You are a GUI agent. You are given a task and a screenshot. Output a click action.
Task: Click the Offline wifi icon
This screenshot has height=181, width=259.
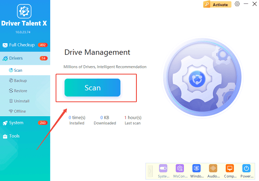pos(11,111)
